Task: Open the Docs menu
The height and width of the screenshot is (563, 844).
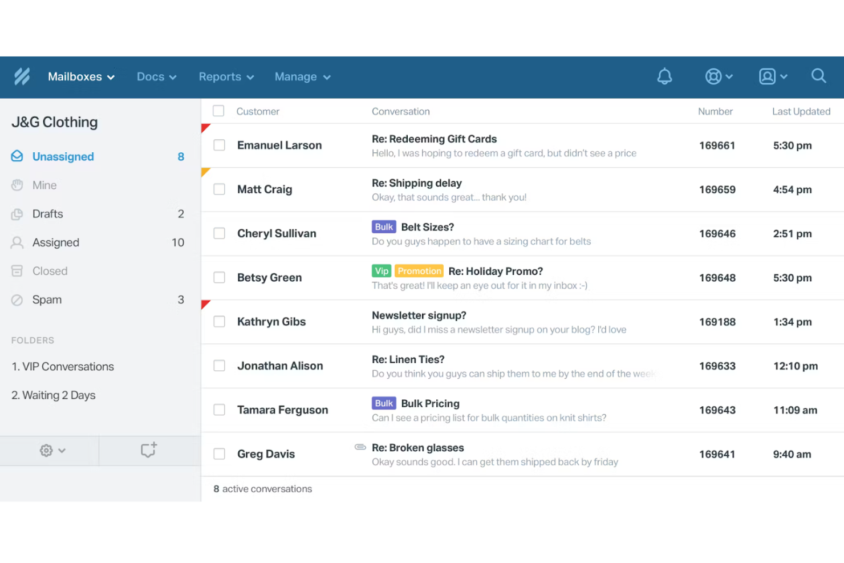Action: [156, 76]
